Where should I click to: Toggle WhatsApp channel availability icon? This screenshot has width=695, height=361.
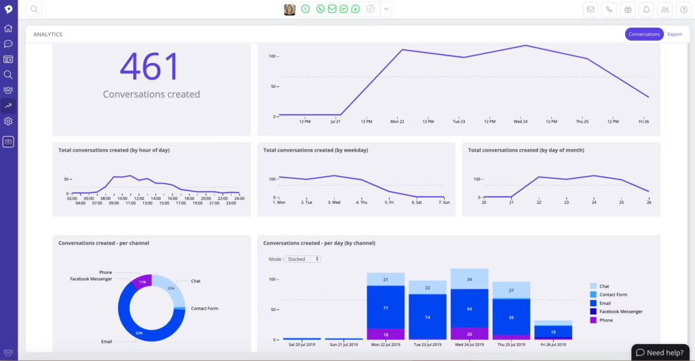[320, 9]
